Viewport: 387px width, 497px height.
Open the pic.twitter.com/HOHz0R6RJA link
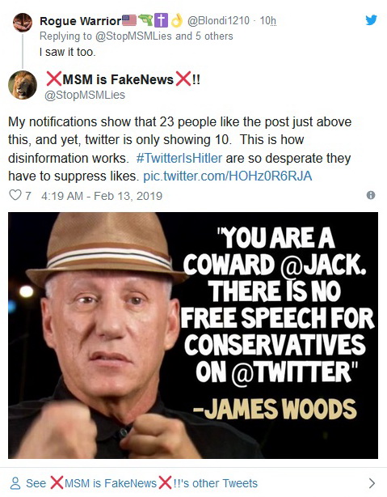pos(228,176)
